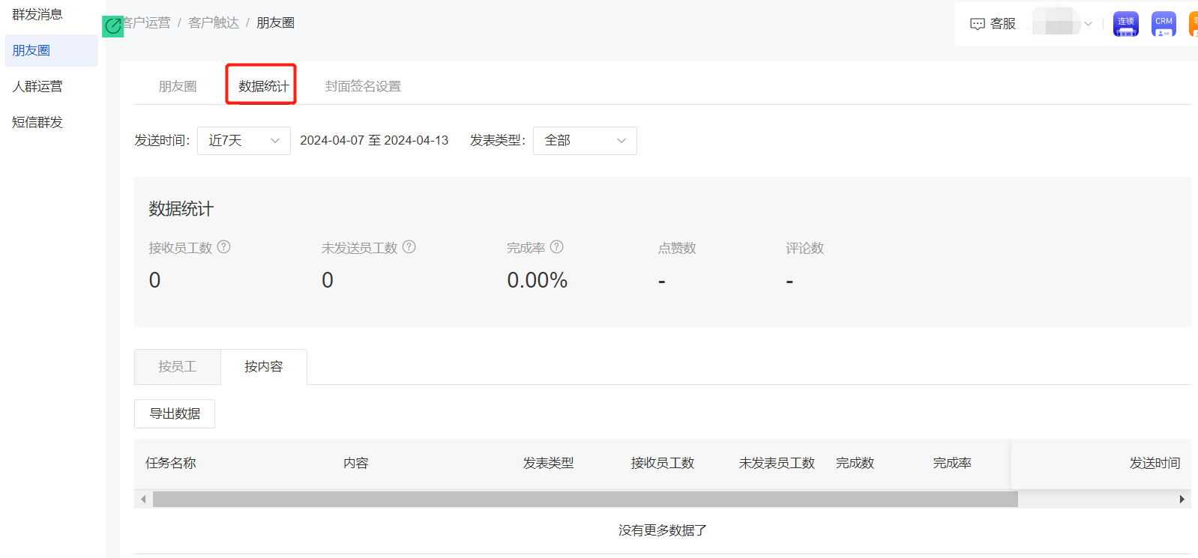Open the 连锁 app icon
The height and width of the screenshot is (558, 1198).
coord(1125,24)
